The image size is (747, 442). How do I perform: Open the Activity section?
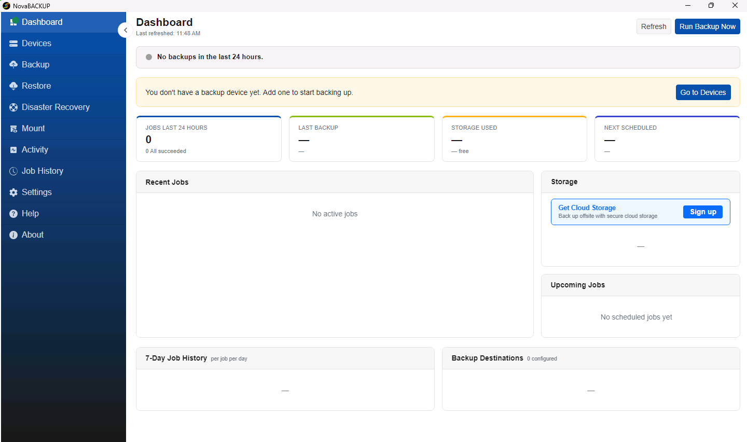(x=63, y=150)
